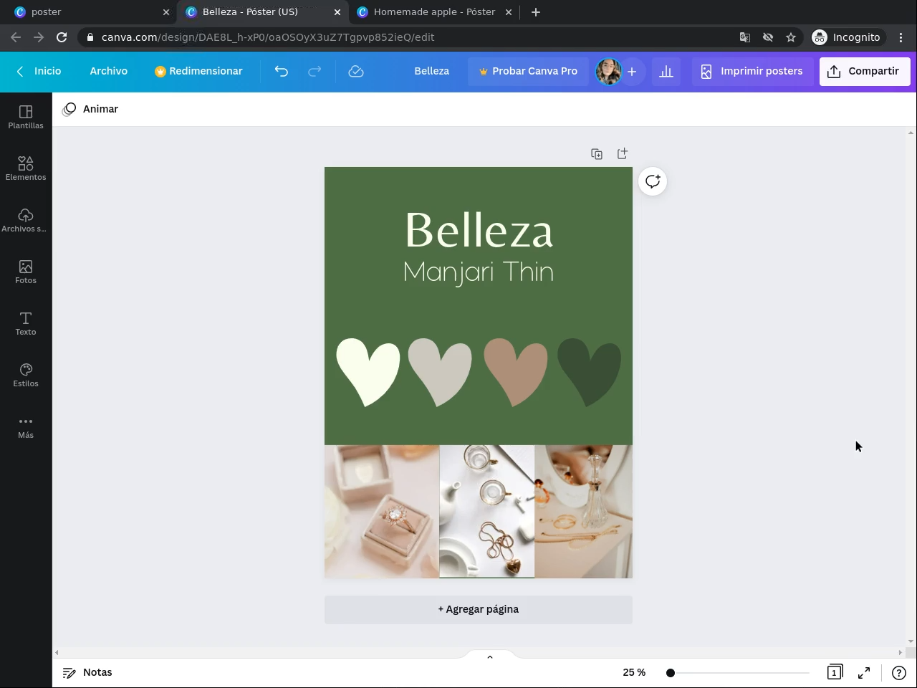Go back in browser history
This screenshot has height=688, width=917.
pos(16,37)
